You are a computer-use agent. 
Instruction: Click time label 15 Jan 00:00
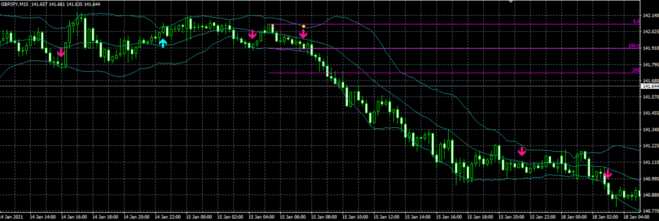[199, 217]
